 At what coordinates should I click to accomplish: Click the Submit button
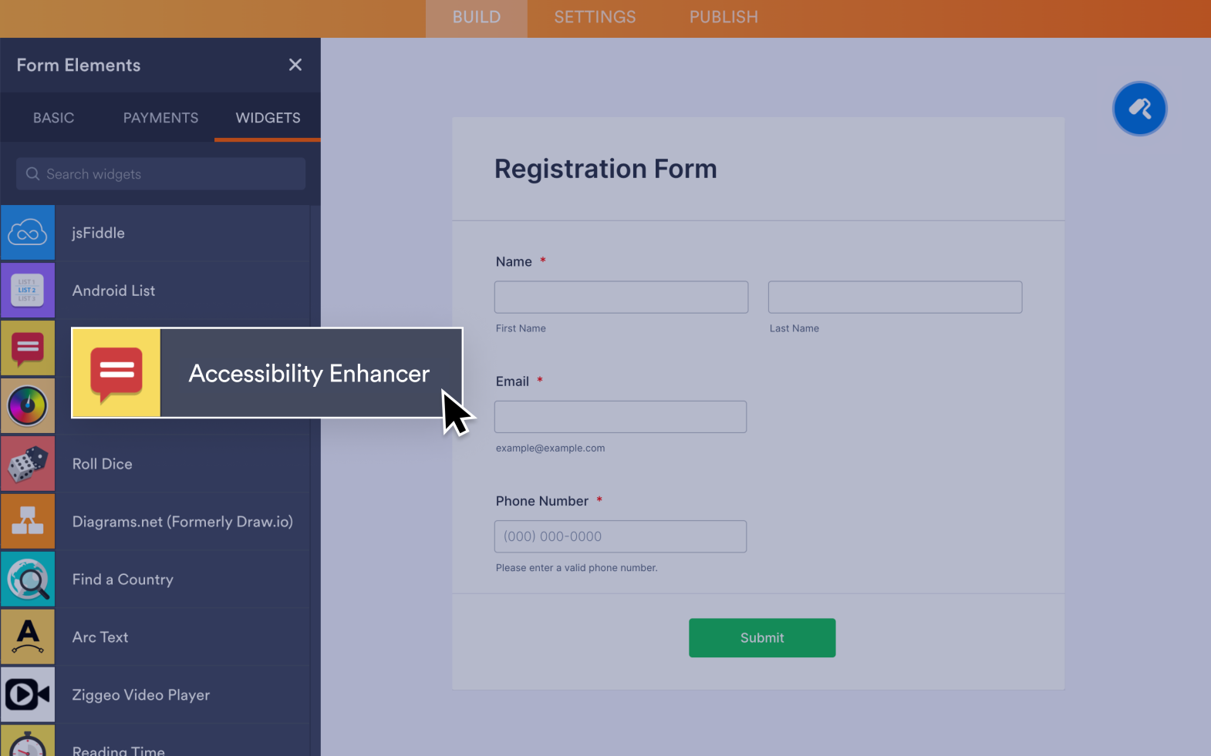[x=761, y=637]
